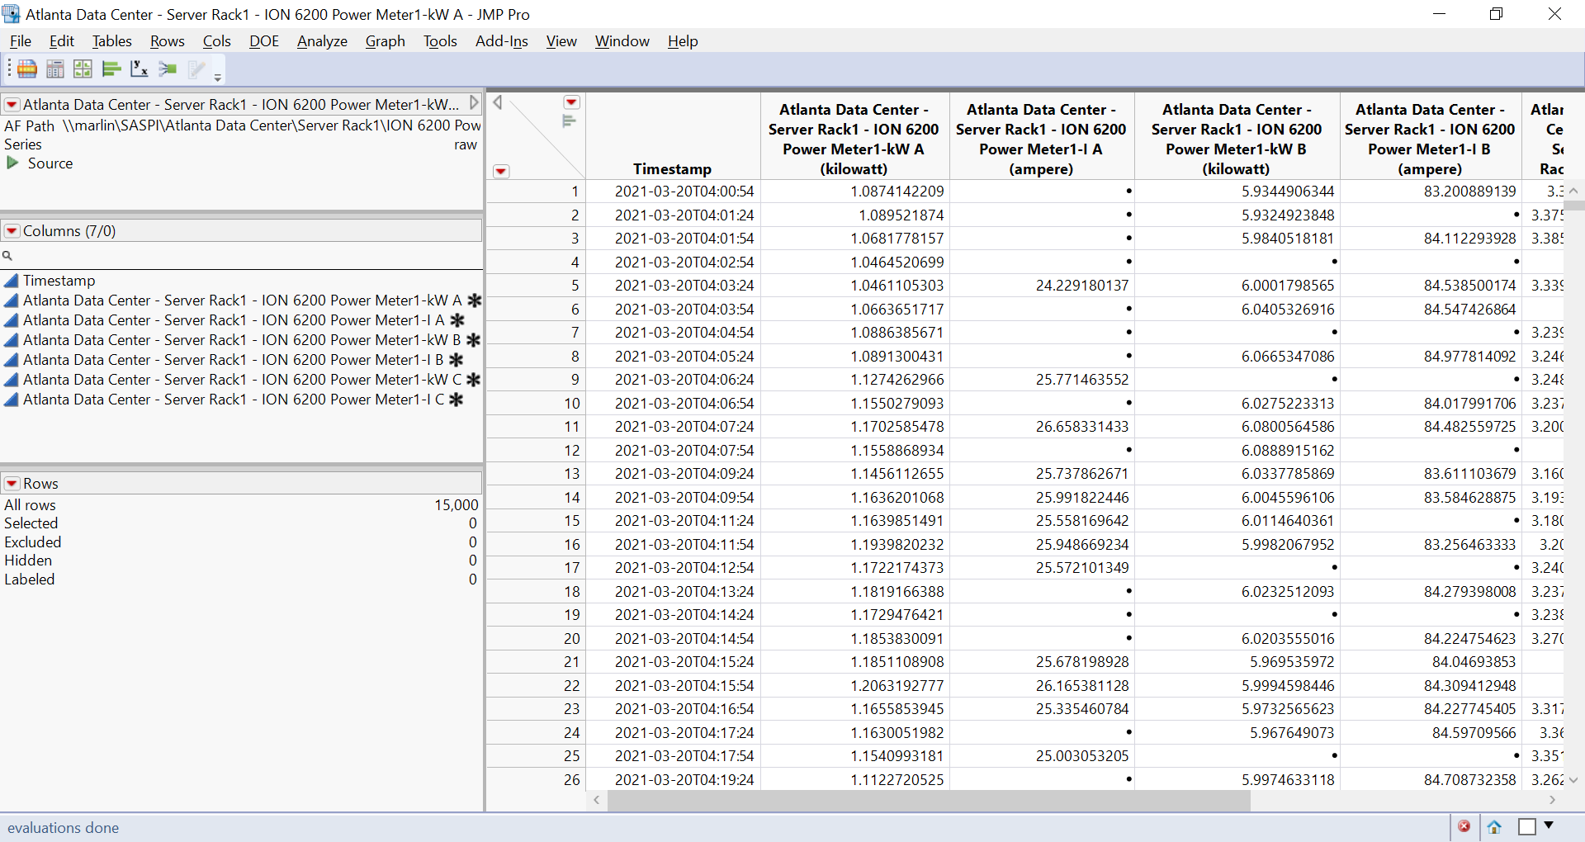The width and height of the screenshot is (1585, 842).
Task: Click the red stop icon in status bar
Action: (x=1464, y=826)
